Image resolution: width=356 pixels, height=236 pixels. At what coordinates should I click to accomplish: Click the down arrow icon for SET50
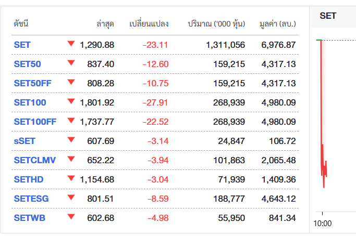coord(71,63)
